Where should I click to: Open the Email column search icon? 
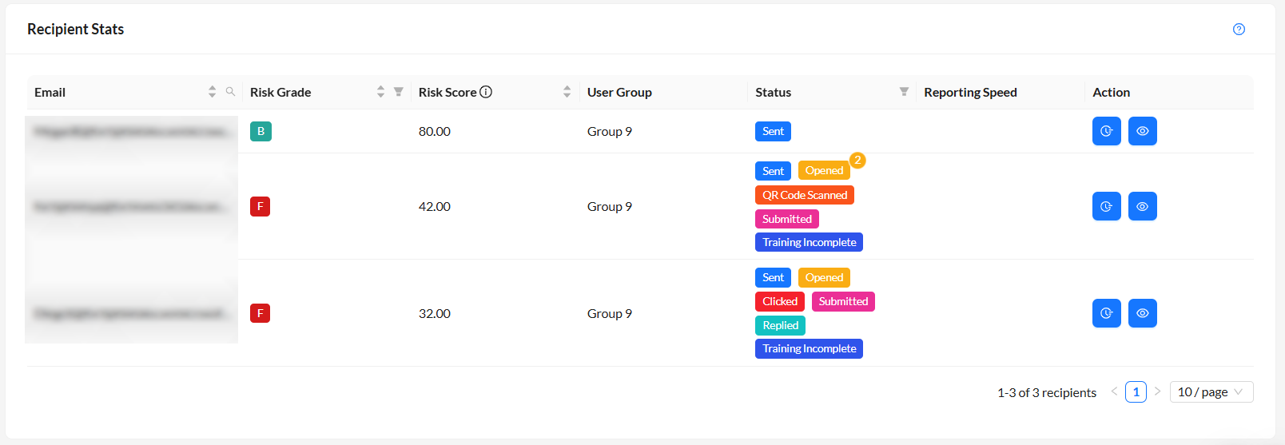[x=230, y=92]
